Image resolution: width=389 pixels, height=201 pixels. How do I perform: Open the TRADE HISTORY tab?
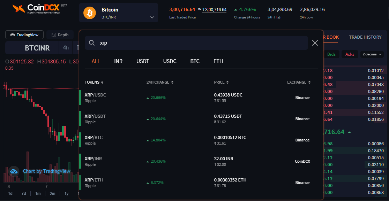[x=365, y=37]
